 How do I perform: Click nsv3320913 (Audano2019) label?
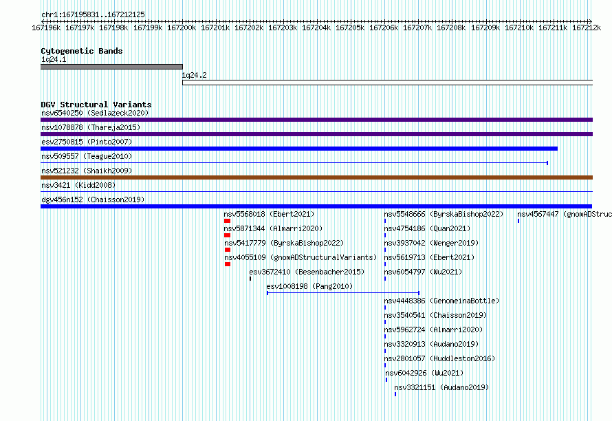coord(431,344)
